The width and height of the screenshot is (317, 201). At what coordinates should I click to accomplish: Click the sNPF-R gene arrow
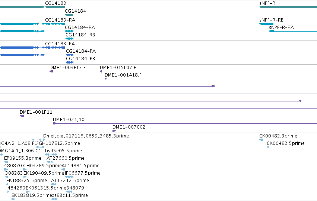(x=288, y=7)
